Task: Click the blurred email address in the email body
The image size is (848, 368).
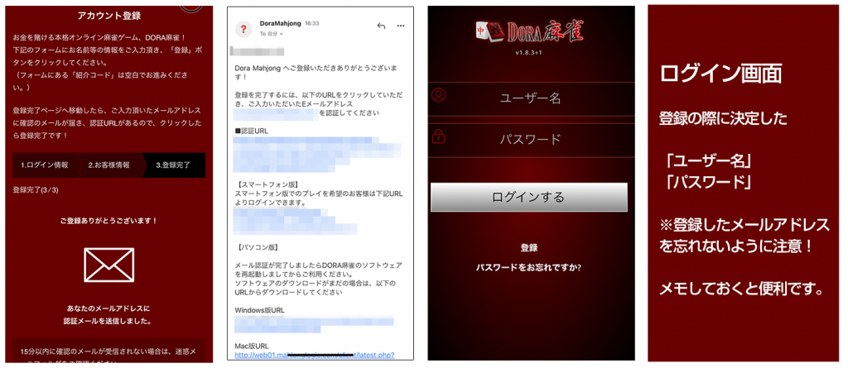Action: (274, 113)
